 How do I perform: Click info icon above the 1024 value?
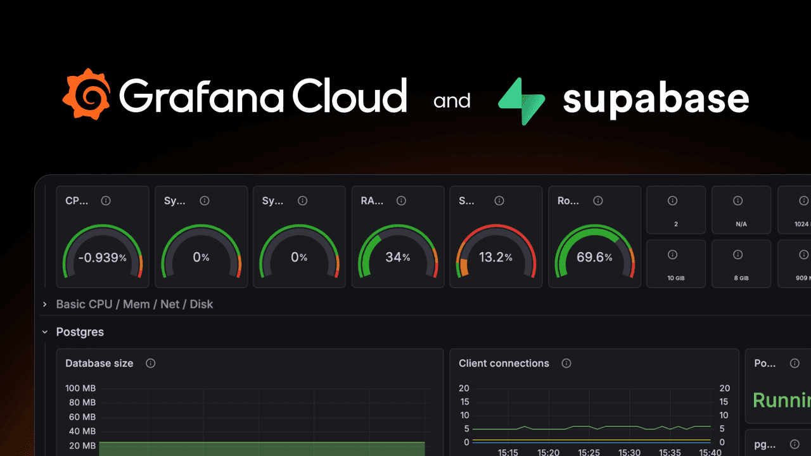(803, 201)
